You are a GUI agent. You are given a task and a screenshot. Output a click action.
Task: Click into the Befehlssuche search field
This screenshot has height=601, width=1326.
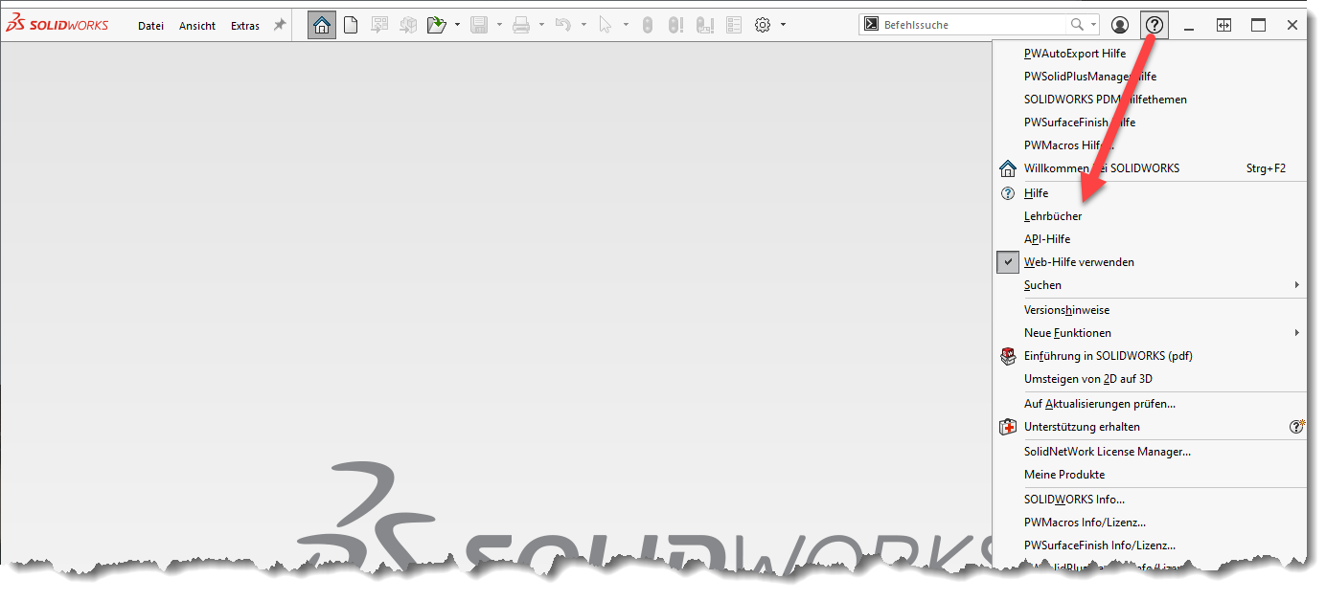968,25
